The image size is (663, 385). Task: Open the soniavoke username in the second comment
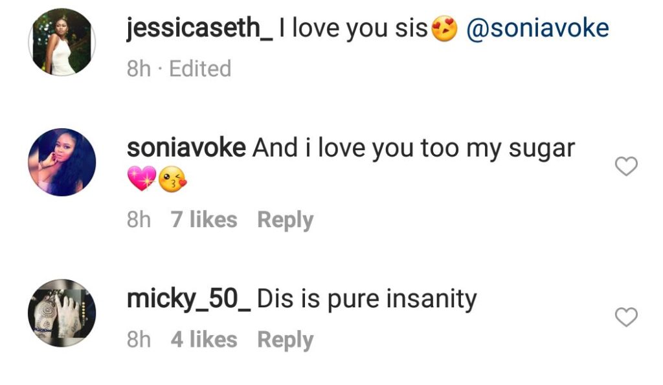[186, 148]
